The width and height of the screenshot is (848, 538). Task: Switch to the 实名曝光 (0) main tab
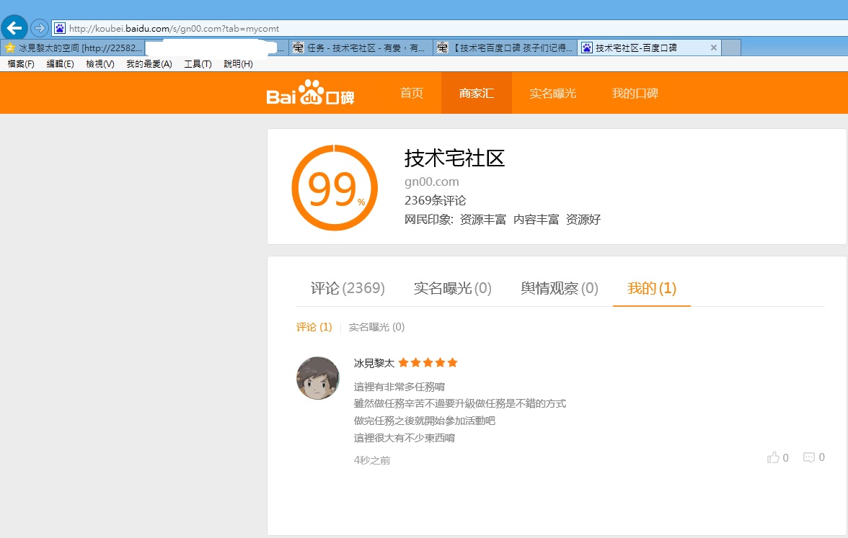(452, 289)
